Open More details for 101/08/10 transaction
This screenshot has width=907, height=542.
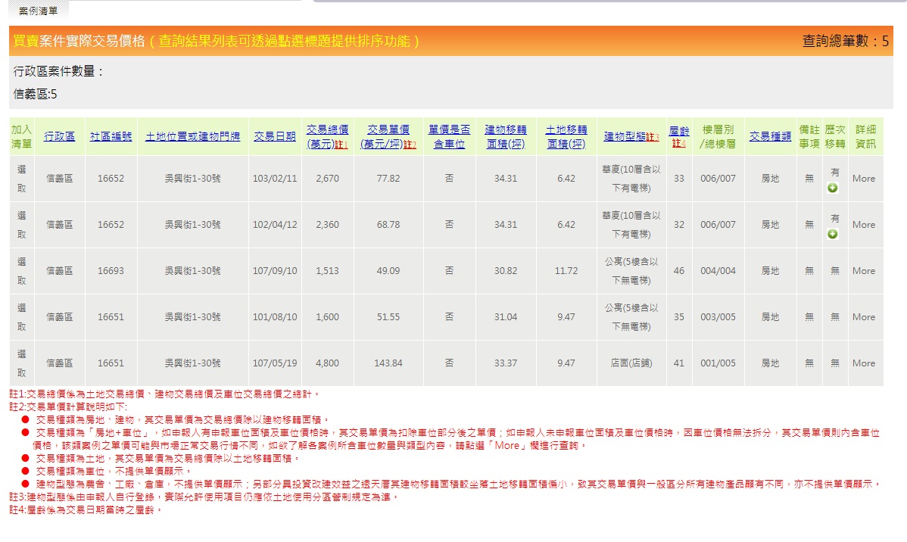[x=863, y=317]
